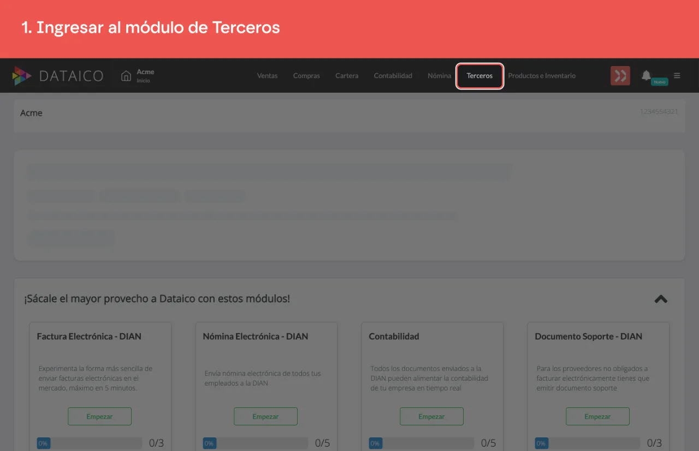Open Acme Inicio home icon
699x451 pixels.
pyautogui.click(x=126, y=76)
